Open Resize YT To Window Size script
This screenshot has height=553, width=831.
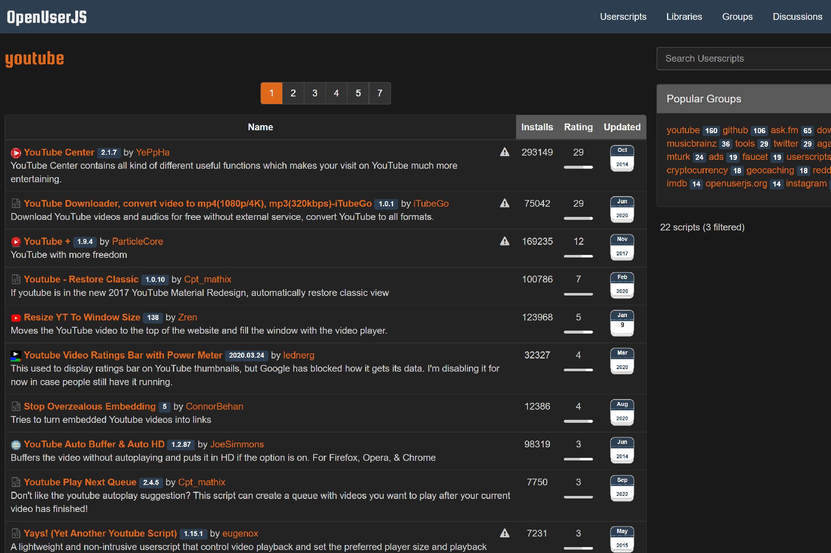click(x=82, y=317)
